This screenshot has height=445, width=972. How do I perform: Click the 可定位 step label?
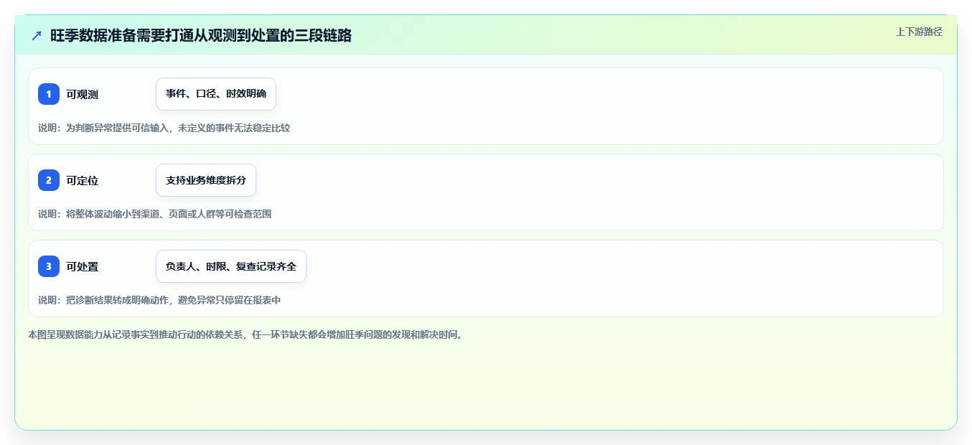[x=83, y=180]
